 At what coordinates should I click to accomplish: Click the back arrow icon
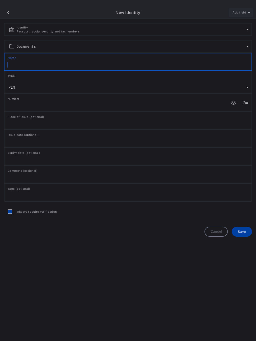tap(8, 12)
